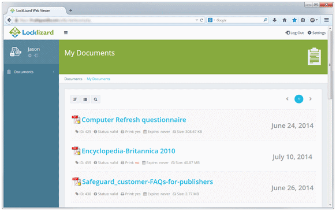Click the search documents magnifier button
The image size is (336, 211).
coord(95,99)
